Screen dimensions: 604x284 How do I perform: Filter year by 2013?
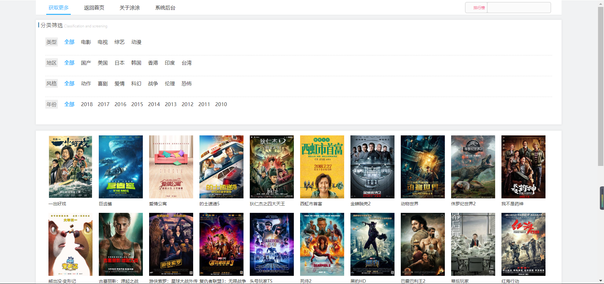(x=171, y=104)
